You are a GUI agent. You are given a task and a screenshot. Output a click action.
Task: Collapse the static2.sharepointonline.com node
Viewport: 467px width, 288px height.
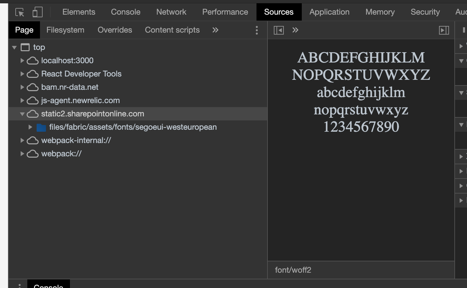click(22, 114)
